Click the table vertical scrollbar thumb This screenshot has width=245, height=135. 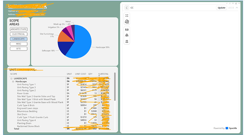115,87
